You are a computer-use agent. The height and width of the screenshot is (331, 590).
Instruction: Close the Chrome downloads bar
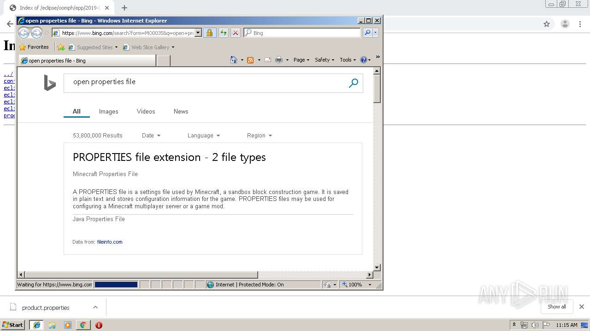(x=581, y=307)
